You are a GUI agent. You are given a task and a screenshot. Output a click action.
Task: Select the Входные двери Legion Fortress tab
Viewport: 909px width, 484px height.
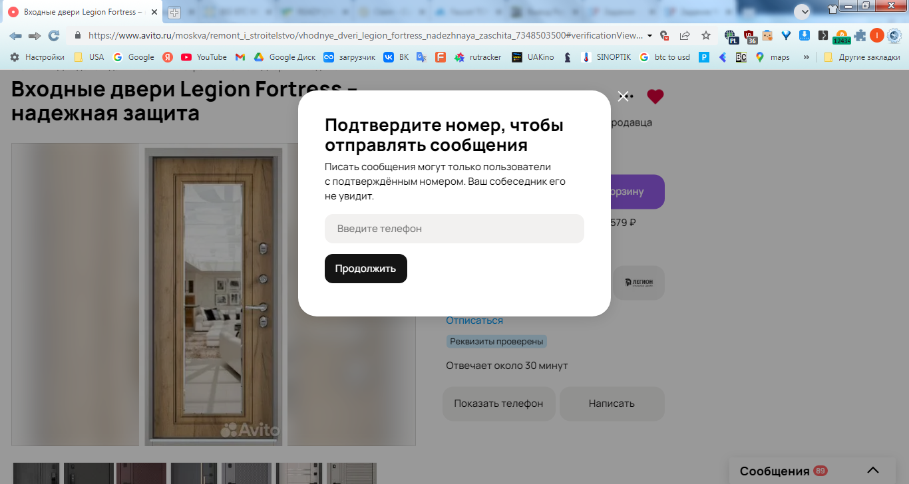pos(83,12)
